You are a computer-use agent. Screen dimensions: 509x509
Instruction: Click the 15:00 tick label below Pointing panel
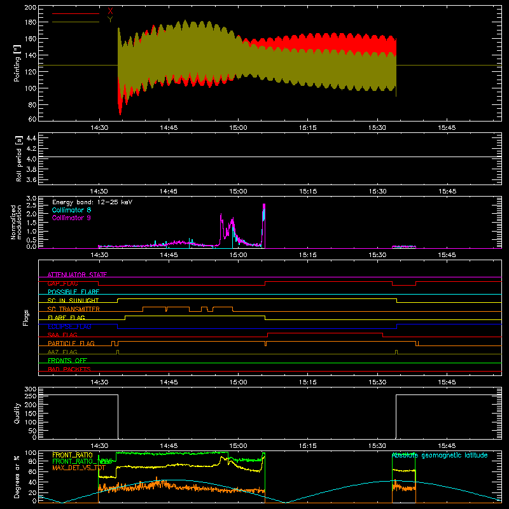coord(238,128)
